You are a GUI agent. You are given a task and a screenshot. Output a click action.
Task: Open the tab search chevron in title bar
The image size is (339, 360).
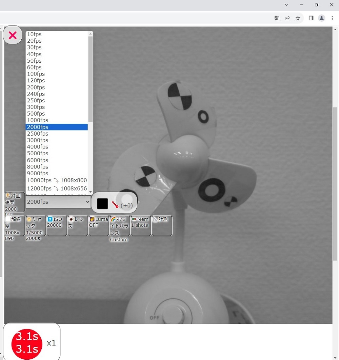286,5
